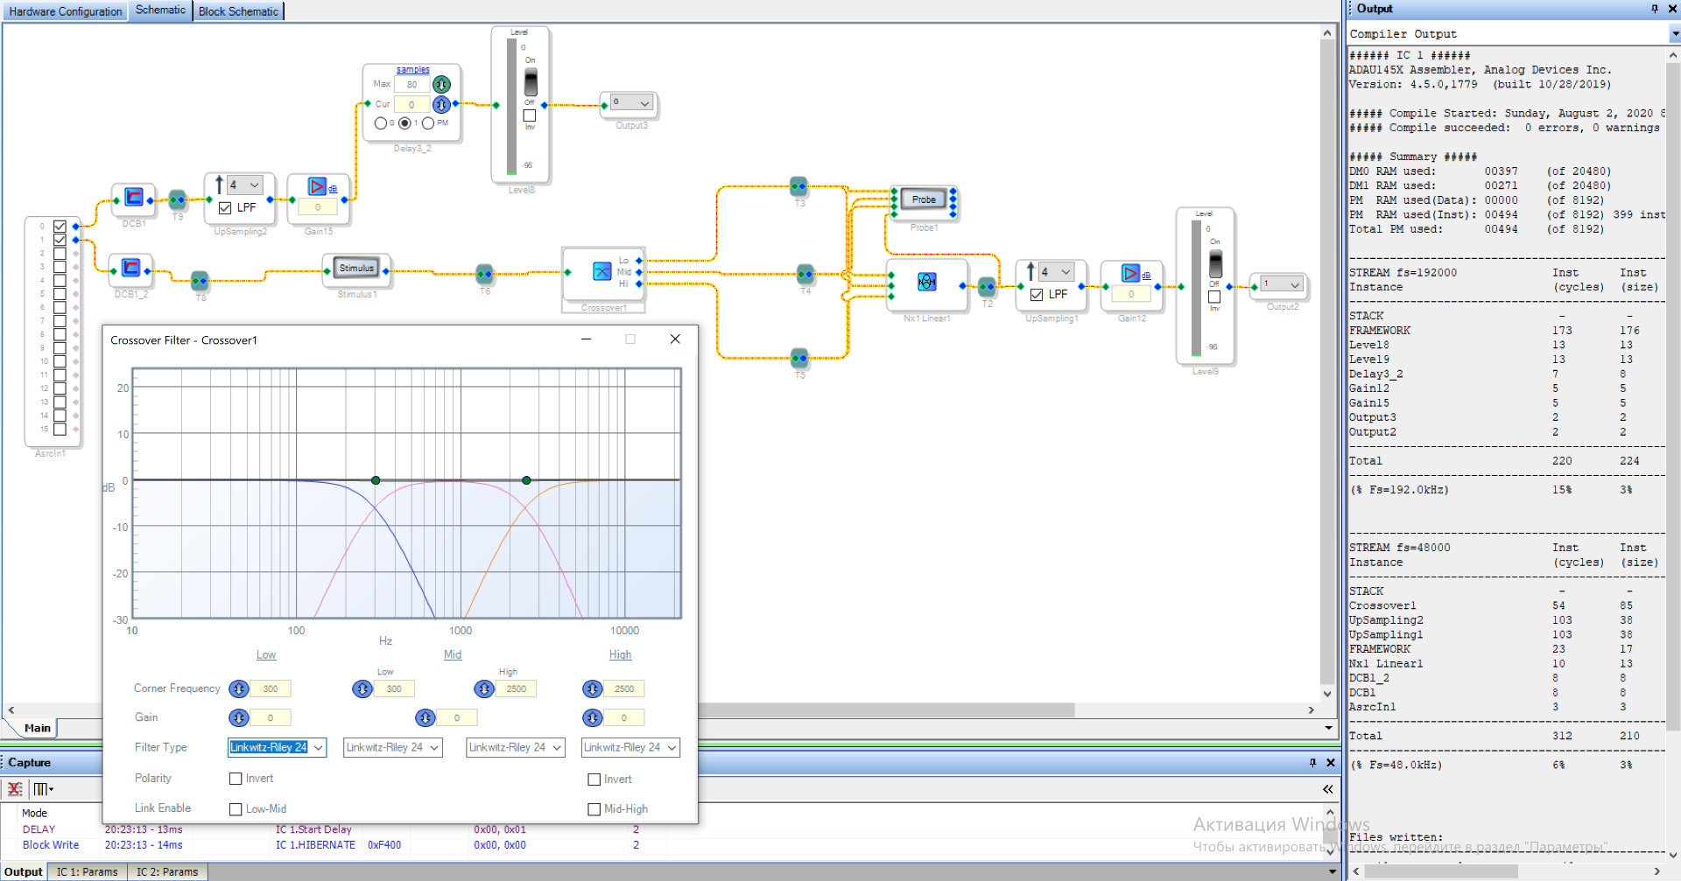Screen dimensions: 1681x881
Task: Click the Gain12 dB block icon
Action: tap(1130, 273)
